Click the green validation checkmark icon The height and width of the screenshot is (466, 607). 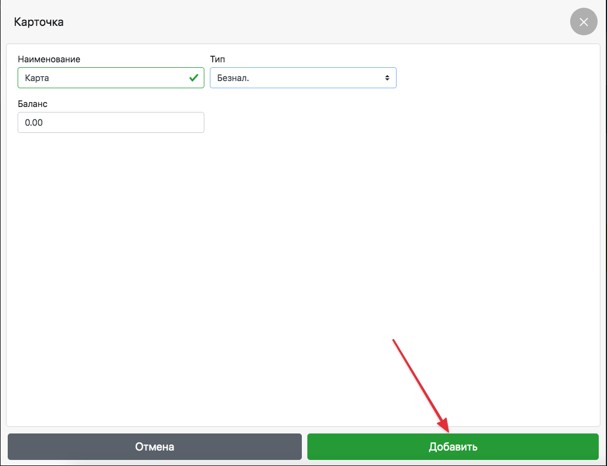coord(193,78)
